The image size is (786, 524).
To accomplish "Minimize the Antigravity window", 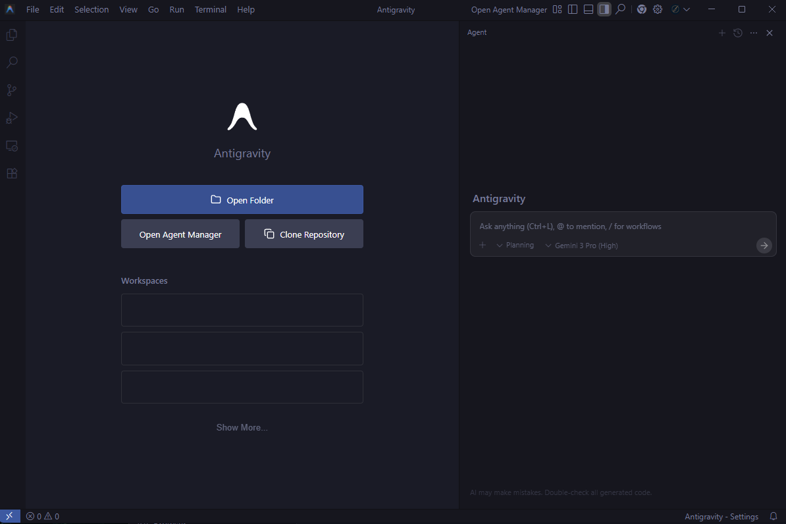I will click(712, 9).
